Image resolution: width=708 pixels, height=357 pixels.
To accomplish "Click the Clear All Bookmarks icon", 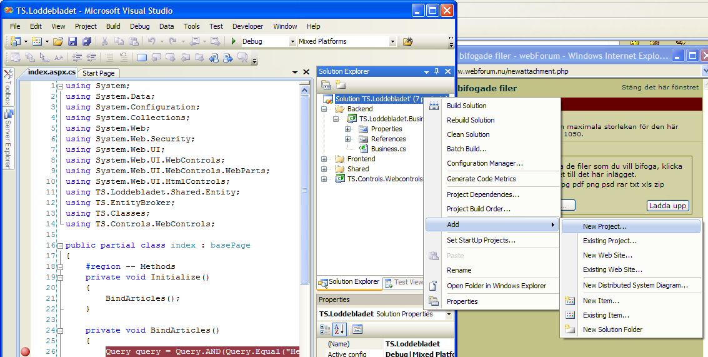I will [x=242, y=58].
